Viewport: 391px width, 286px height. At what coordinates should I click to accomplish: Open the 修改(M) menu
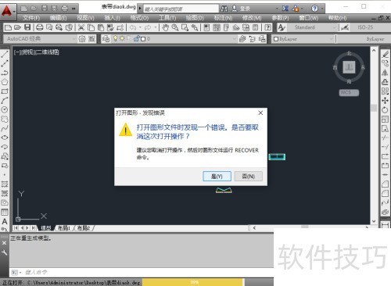pyautogui.click(x=252, y=18)
